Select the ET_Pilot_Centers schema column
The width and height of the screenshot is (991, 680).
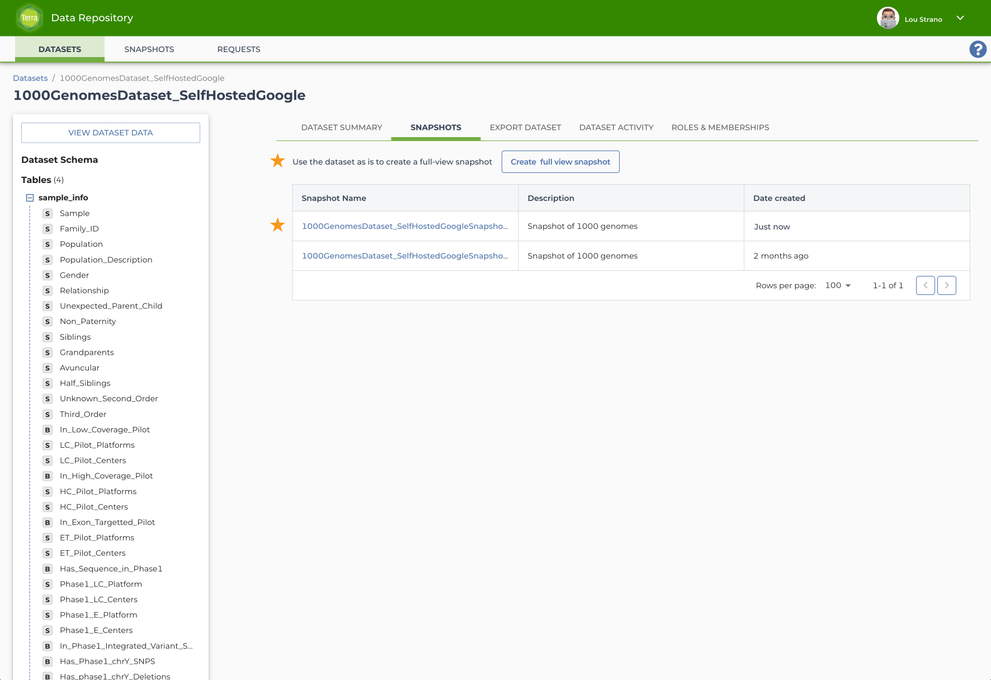tap(92, 553)
